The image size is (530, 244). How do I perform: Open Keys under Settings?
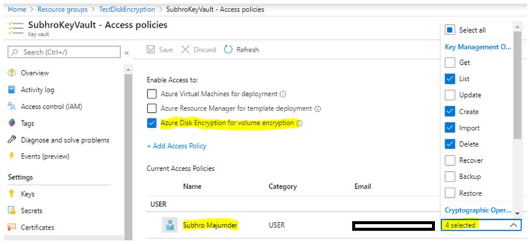tap(27, 194)
